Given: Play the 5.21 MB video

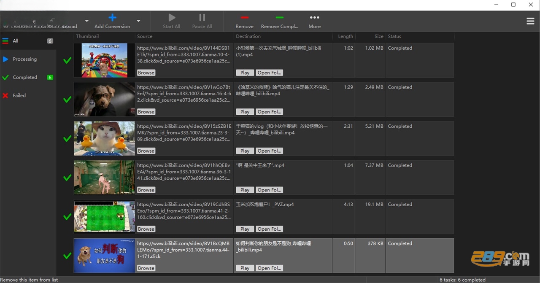Looking at the screenshot, I should 245,151.
